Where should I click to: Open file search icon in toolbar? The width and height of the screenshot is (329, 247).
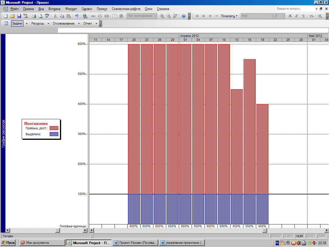(26, 16)
